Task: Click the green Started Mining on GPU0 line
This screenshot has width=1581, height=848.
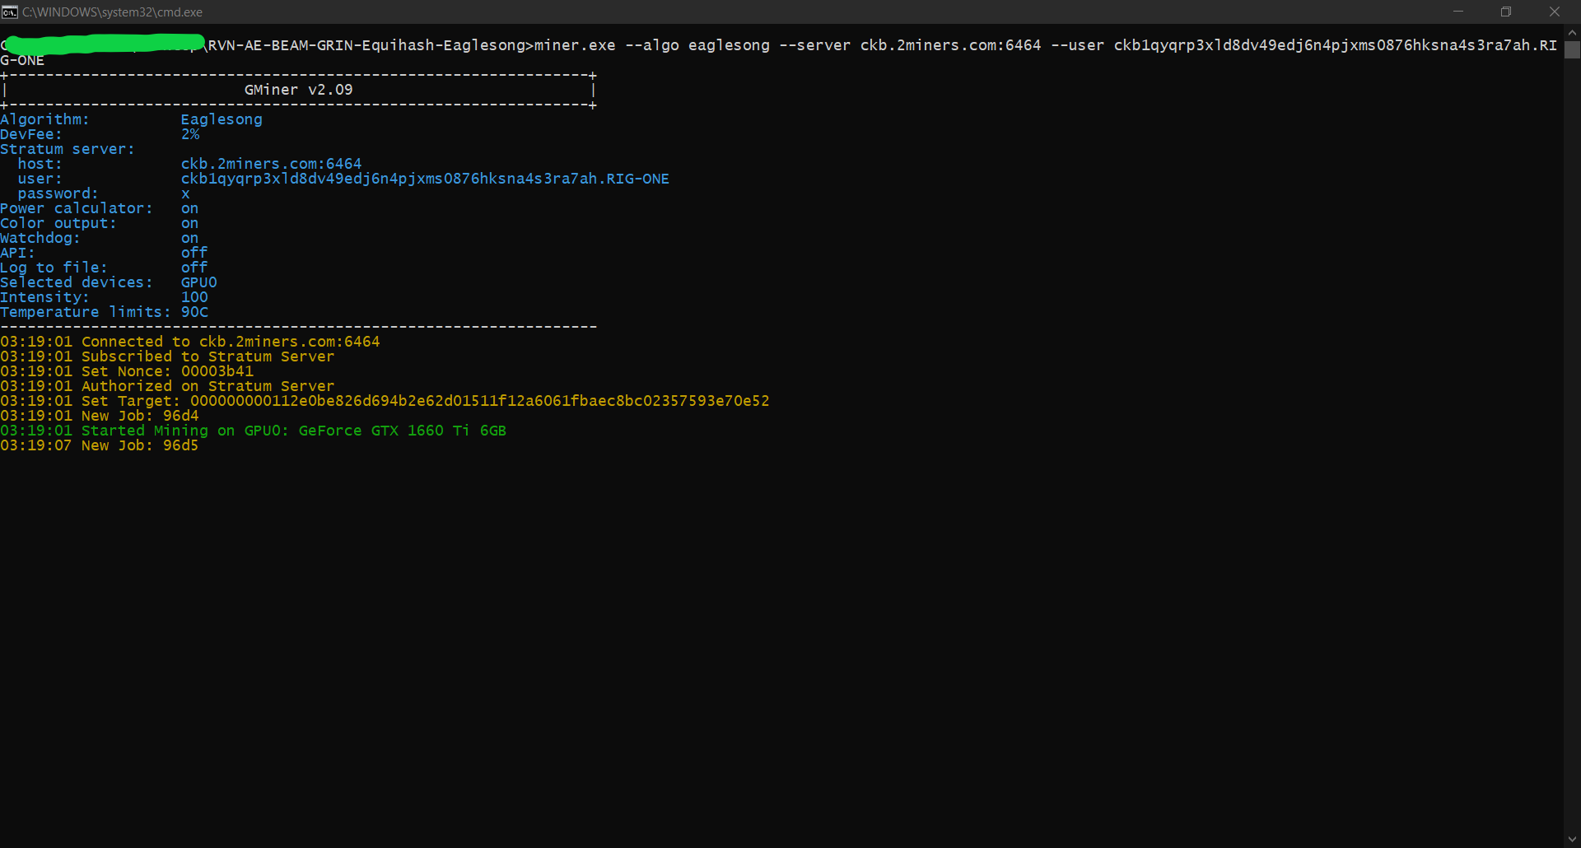Action: [x=253, y=431]
